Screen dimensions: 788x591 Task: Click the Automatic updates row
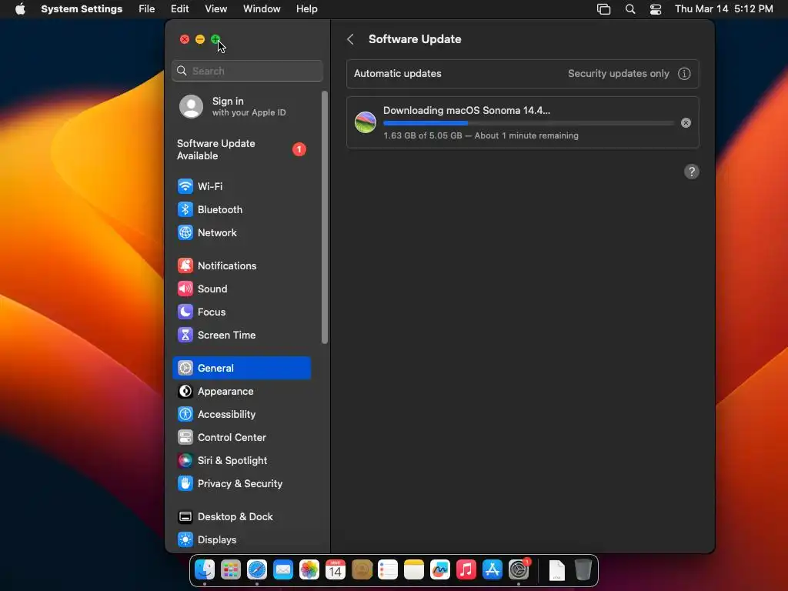click(x=523, y=73)
